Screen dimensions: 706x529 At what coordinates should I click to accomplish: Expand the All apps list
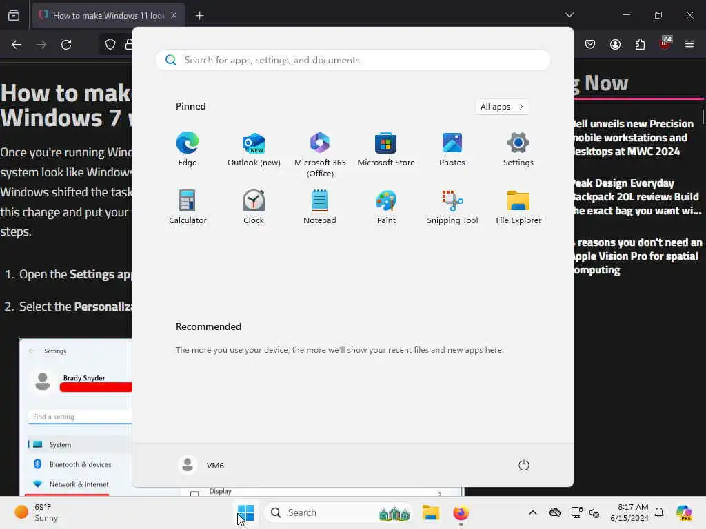pyautogui.click(x=502, y=107)
